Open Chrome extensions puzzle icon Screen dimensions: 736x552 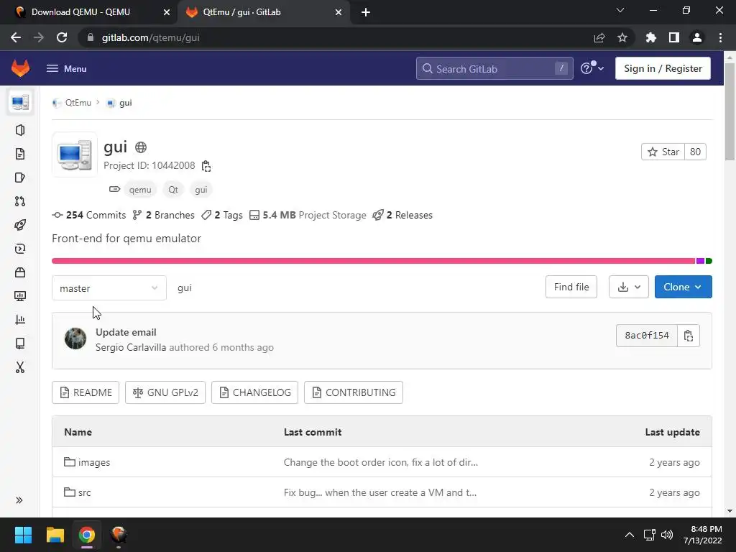click(650, 37)
